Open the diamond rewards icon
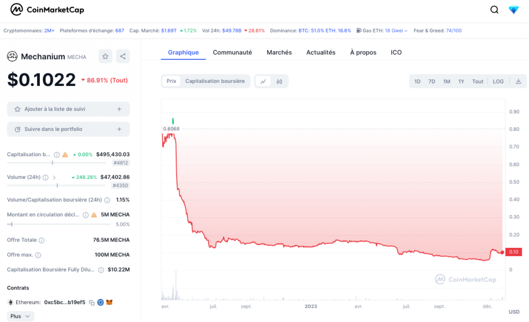Image resolution: width=529 pixels, height=322 pixels. [x=513, y=9]
